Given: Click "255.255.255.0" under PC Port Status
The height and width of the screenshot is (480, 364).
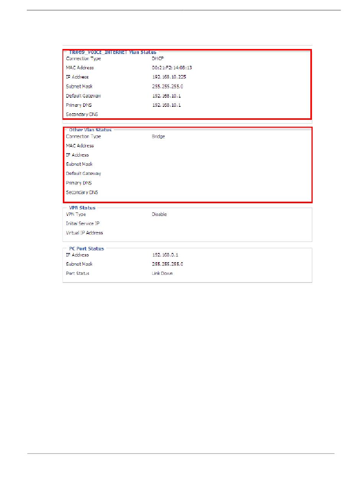Looking at the screenshot, I should point(167,264).
